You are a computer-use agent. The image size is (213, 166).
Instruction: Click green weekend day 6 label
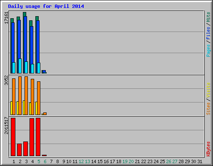tap(45, 161)
